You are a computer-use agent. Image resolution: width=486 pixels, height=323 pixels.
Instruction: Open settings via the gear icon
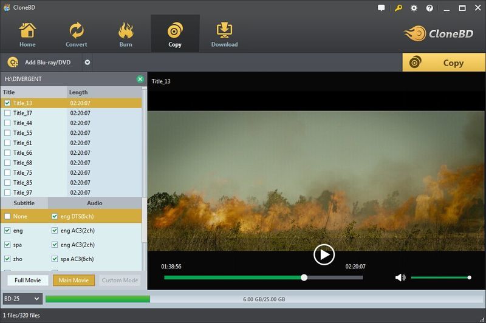pyautogui.click(x=414, y=8)
